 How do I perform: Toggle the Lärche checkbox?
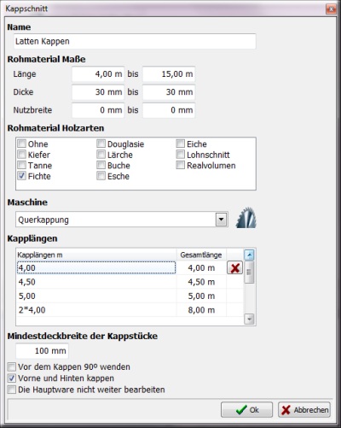click(101, 155)
